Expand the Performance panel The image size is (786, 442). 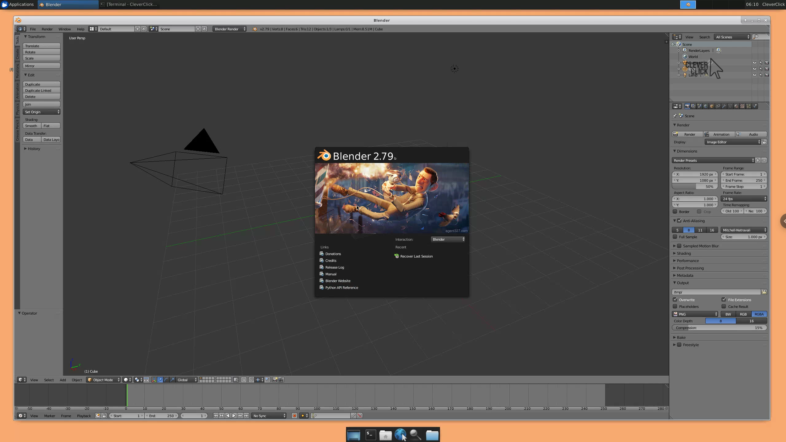[x=688, y=261]
